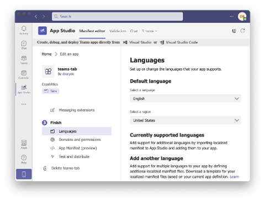265x201 pixels.
Task: Click the App Studio logo icon
Action: pos(43,31)
